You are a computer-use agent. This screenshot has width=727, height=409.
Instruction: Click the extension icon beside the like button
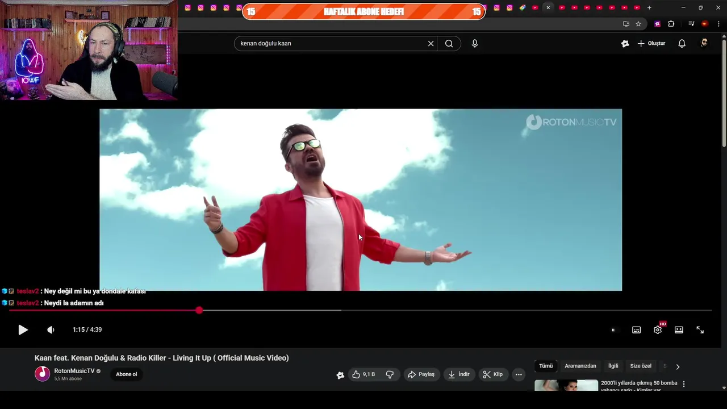tap(340, 375)
